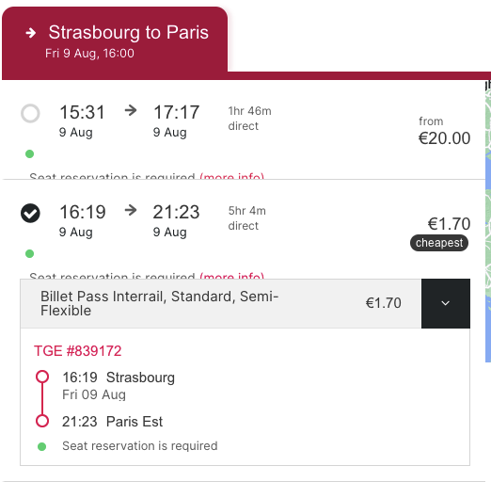Deselect the checked 16:19 journey option
Screen dimensions: 491x482
pyautogui.click(x=30, y=213)
